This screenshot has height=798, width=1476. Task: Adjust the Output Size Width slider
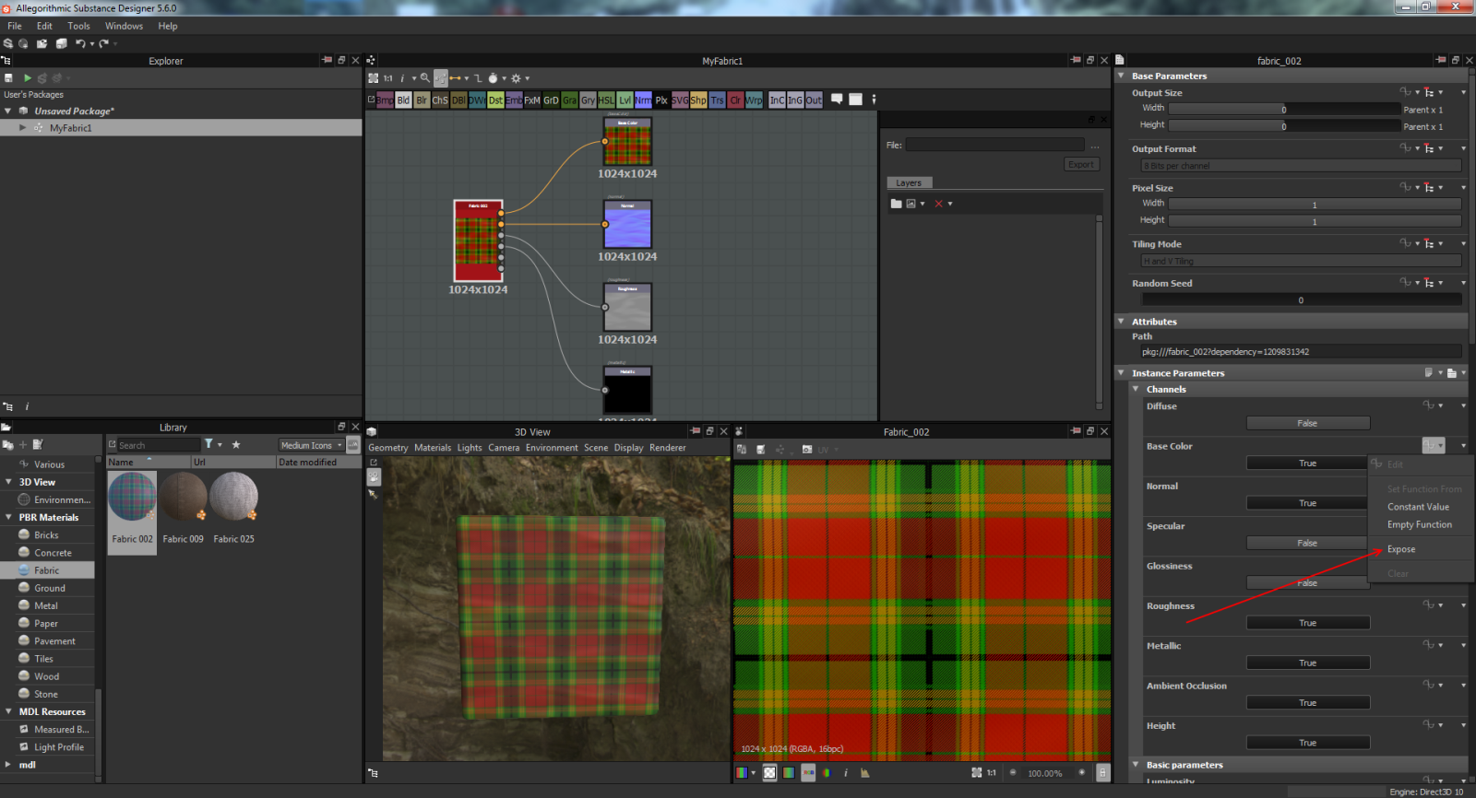[1284, 109]
